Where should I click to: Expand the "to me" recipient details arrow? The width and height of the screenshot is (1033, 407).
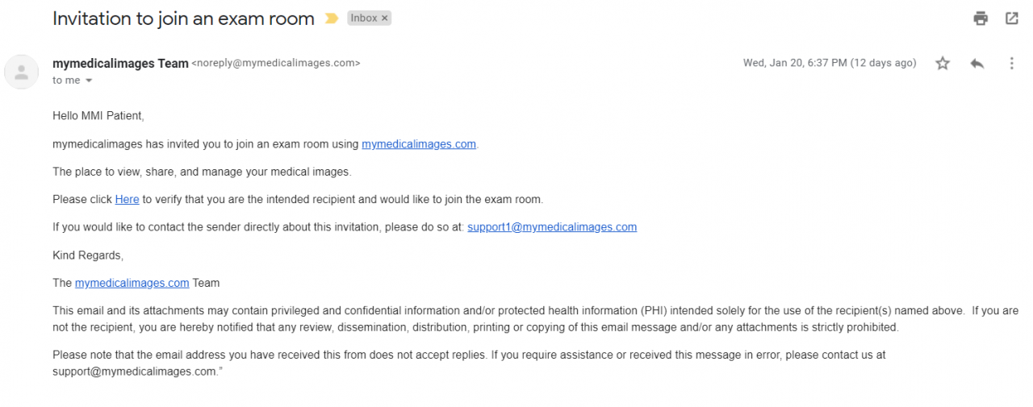pos(89,81)
